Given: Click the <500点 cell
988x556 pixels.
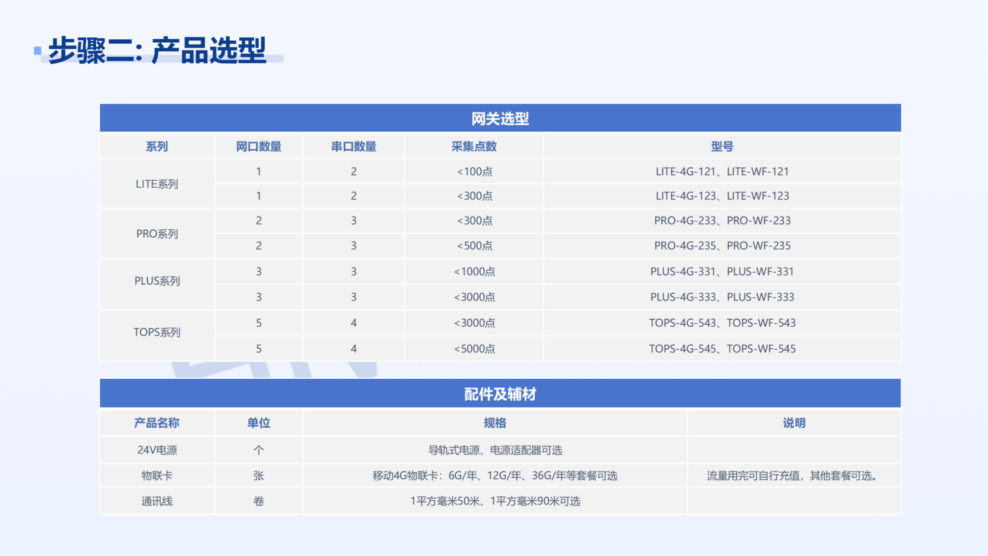Looking at the screenshot, I should [474, 246].
